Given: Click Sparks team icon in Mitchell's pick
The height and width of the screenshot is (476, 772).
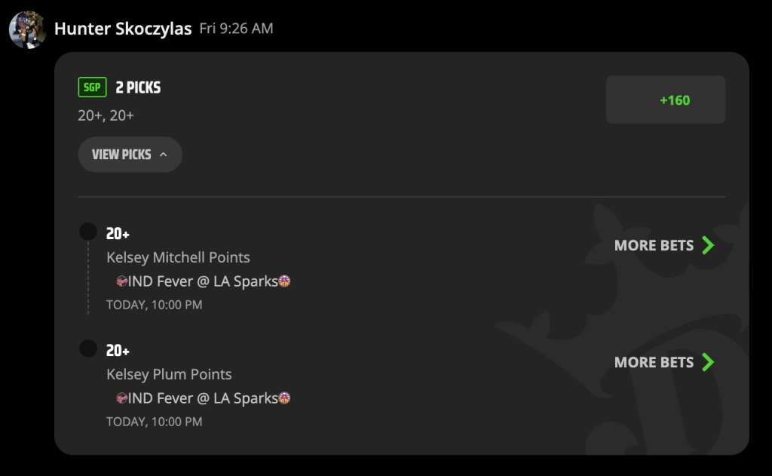Looking at the screenshot, I should pos(285,282).
